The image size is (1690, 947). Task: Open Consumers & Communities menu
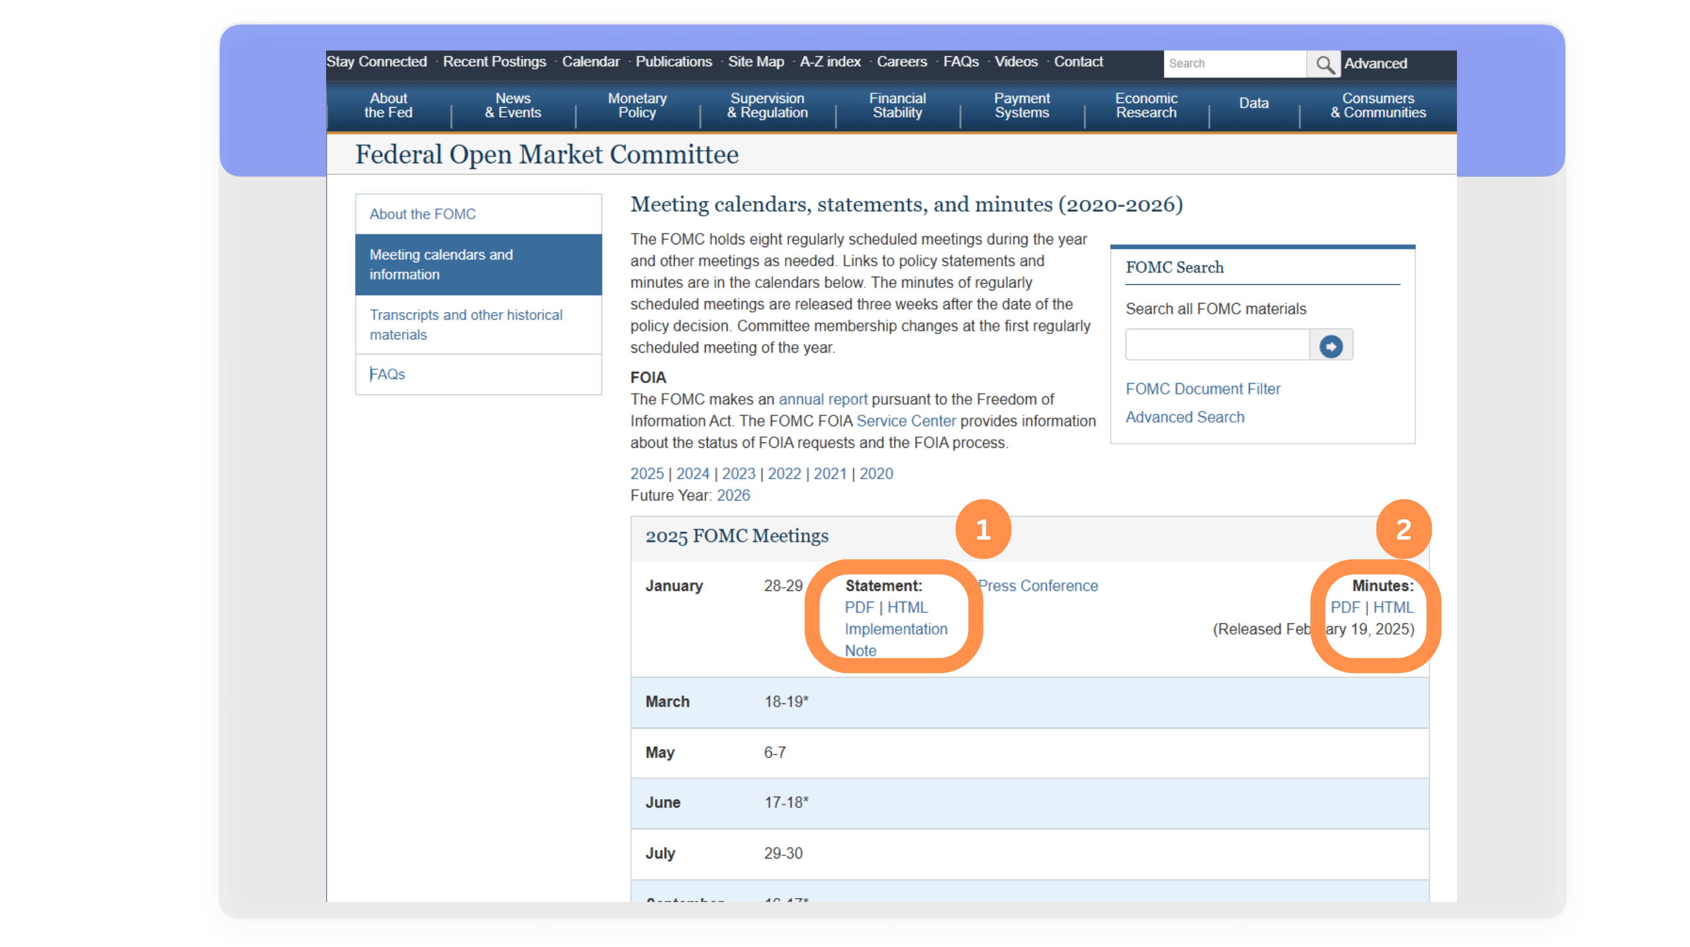pyautogui.click(x=1378, y=106)
